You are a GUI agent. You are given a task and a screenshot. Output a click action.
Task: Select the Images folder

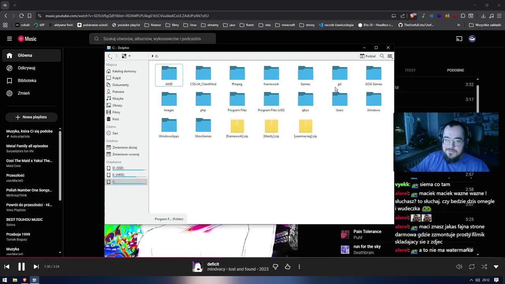[x=169, y=101]
